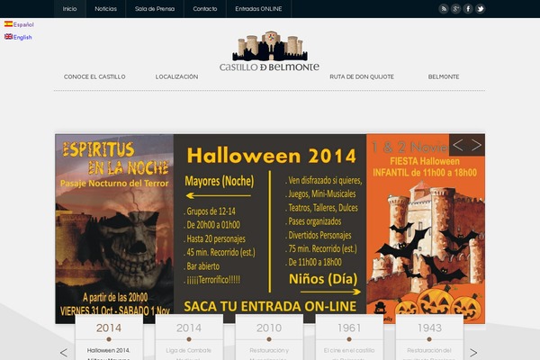This screenshot has height=360, width=540.
Task: Switch language to English
Action: (x=22, y=37)
